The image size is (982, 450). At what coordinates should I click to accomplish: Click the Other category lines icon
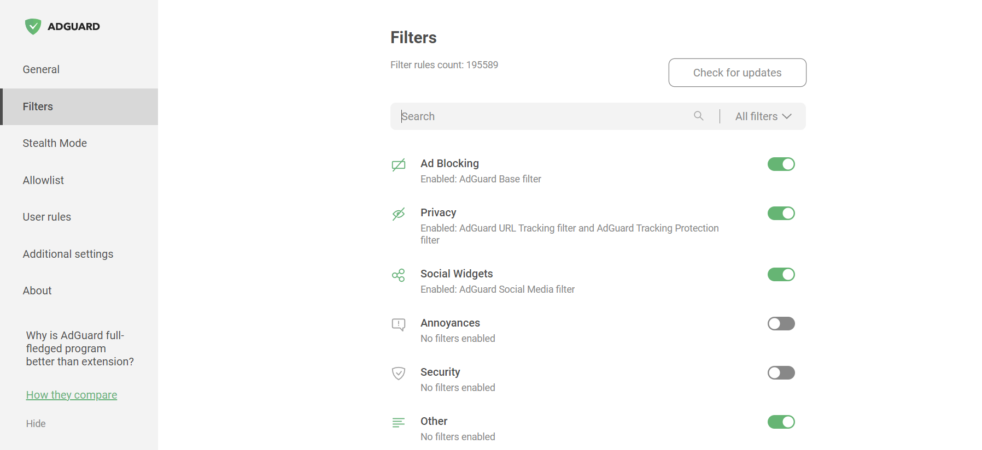(x=399, y=422)
